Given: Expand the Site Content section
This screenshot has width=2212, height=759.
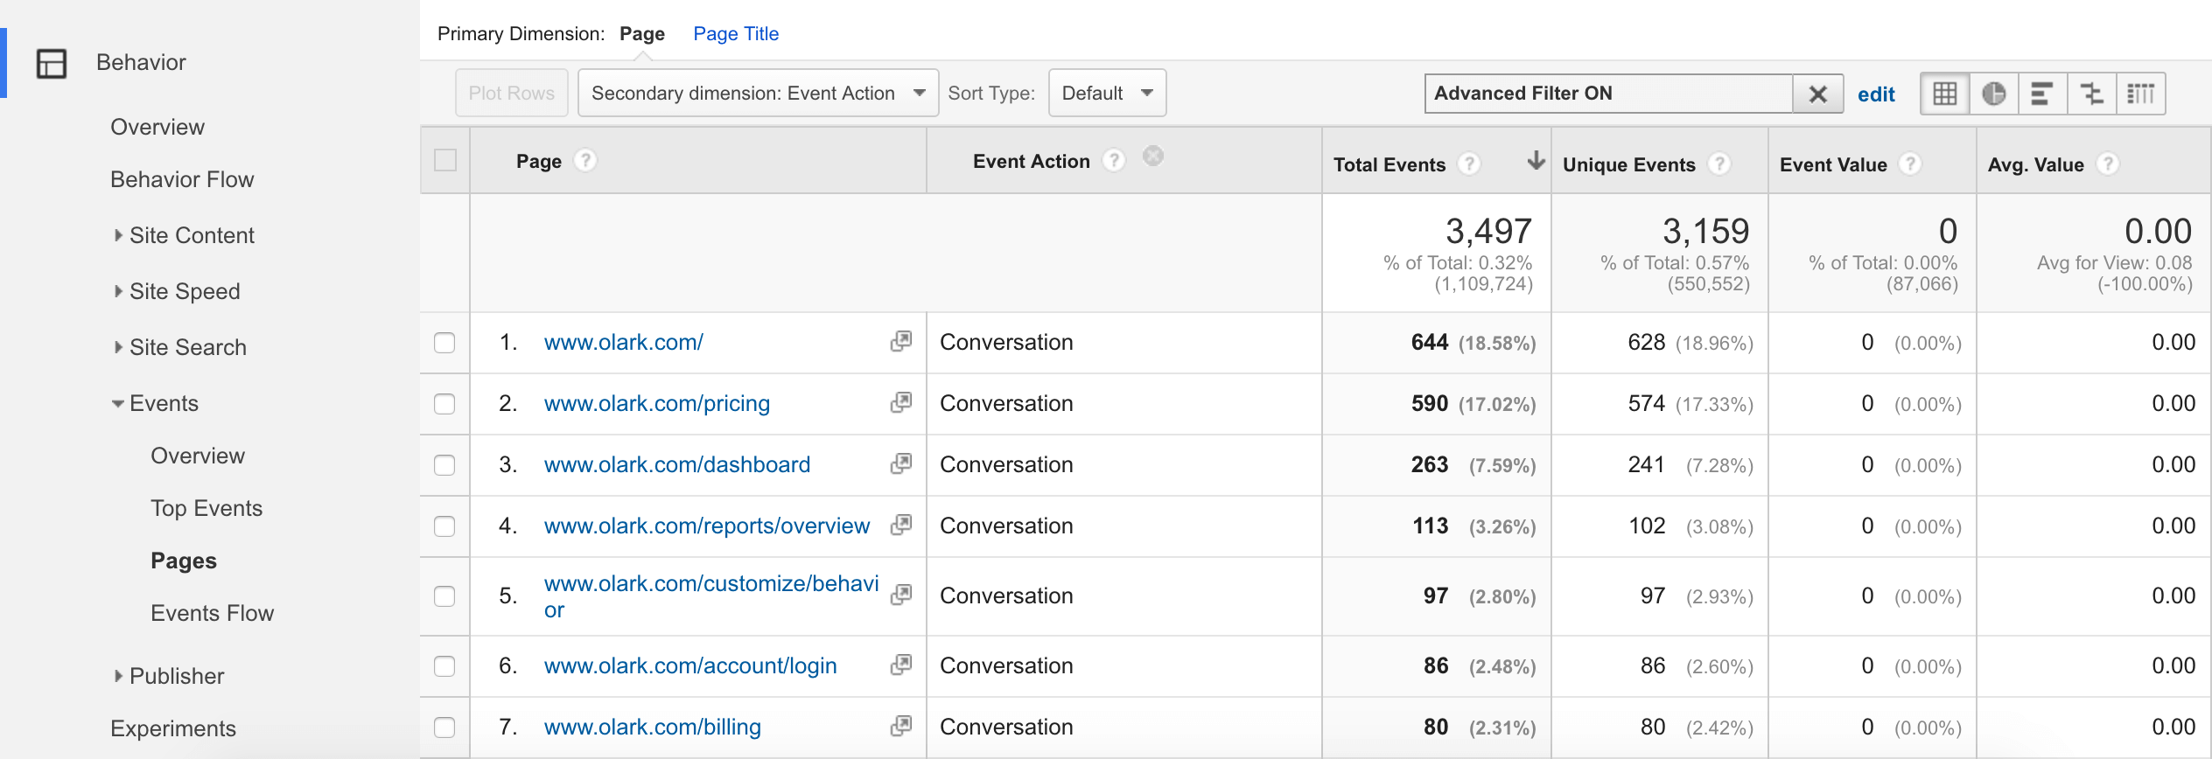Looking at the screenshot, I should pyautogui.click(x=191, y=235).
